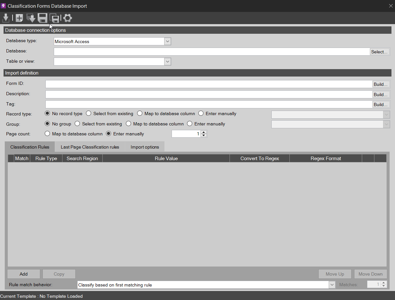Click the load template (disk with arrow) icon
This screenshot has height=300, width=395.
coord(31,18)
